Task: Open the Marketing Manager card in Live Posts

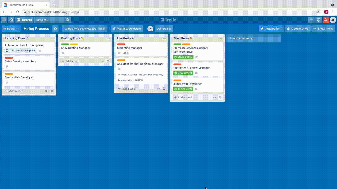Action: (141, 49)
